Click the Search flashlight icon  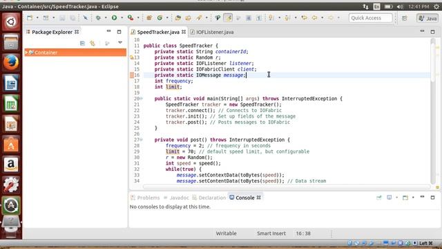pyautogui.click(x=199, y=18)
